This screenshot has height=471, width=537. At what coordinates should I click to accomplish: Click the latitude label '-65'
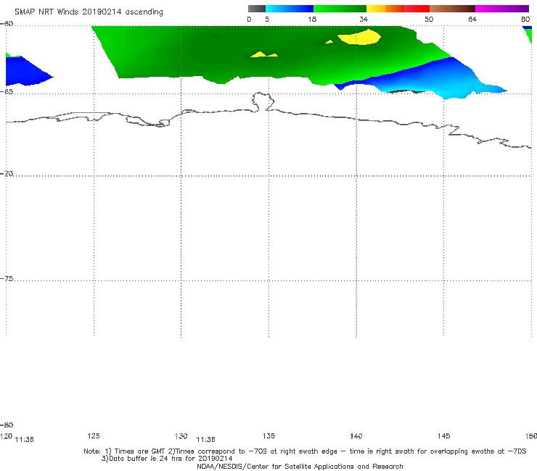click(7, 92)
